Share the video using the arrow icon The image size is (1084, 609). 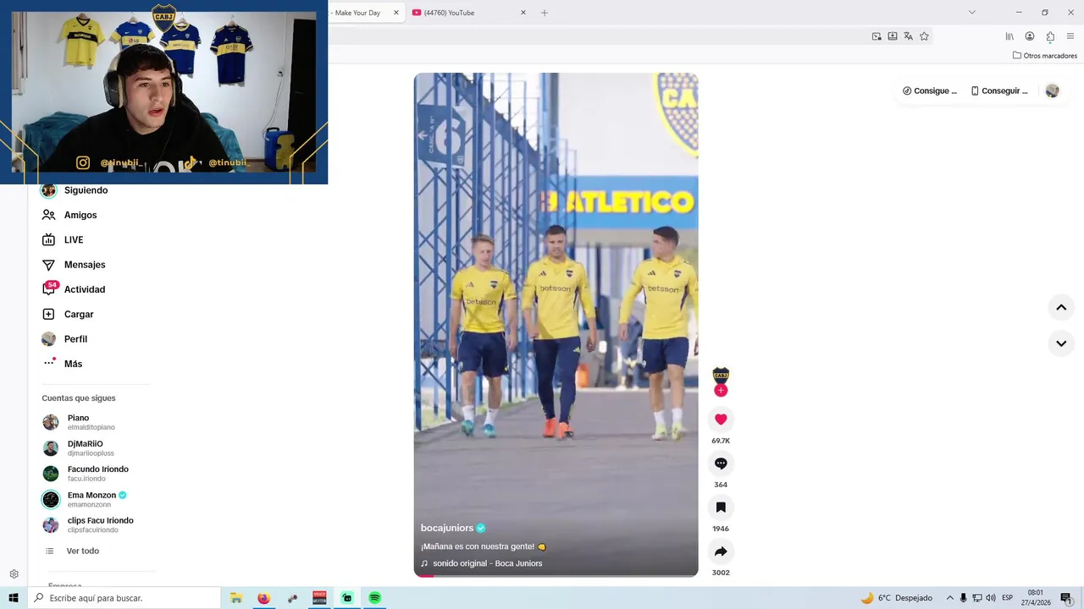pos(721,551)
